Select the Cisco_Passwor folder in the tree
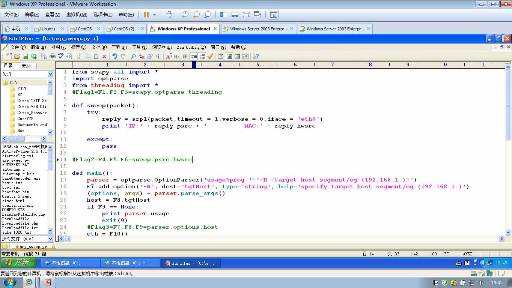This screenshot has width=512, height=288. click(x=32, y=112)
